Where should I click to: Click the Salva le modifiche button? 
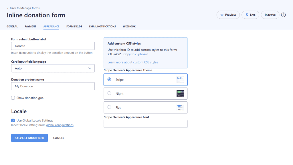pos(29,138)
